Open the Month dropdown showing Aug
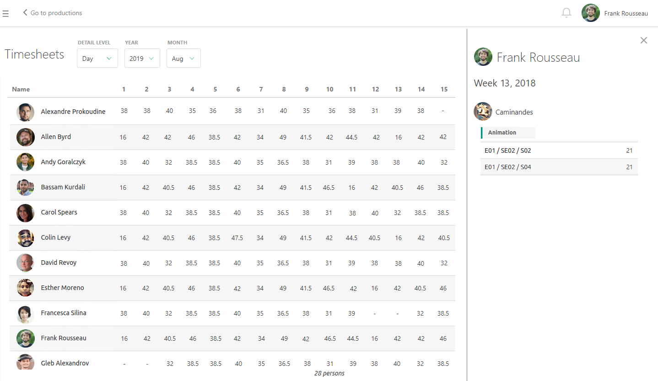Viewport: 658px width, 381px height. 183,59
